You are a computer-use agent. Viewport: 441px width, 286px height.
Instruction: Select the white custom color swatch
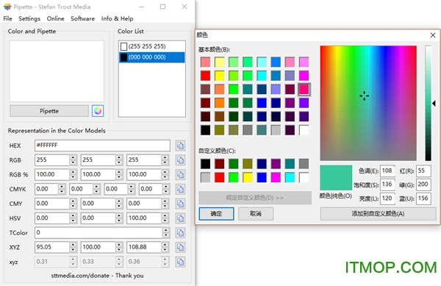click(304, 177)
